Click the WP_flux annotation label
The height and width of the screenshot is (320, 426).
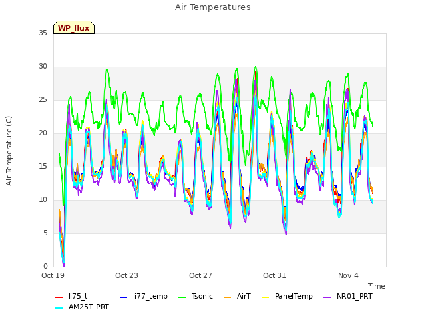click(74, 27)
